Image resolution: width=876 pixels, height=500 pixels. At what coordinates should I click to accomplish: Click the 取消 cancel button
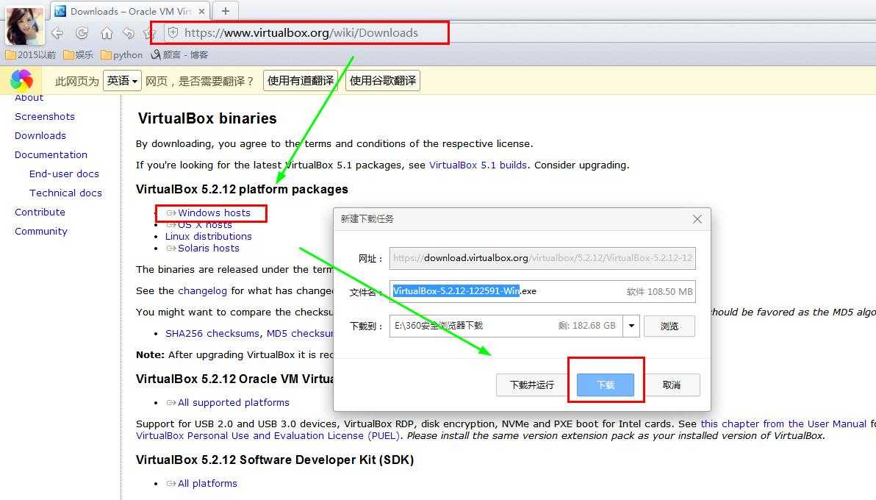point(672,385)
